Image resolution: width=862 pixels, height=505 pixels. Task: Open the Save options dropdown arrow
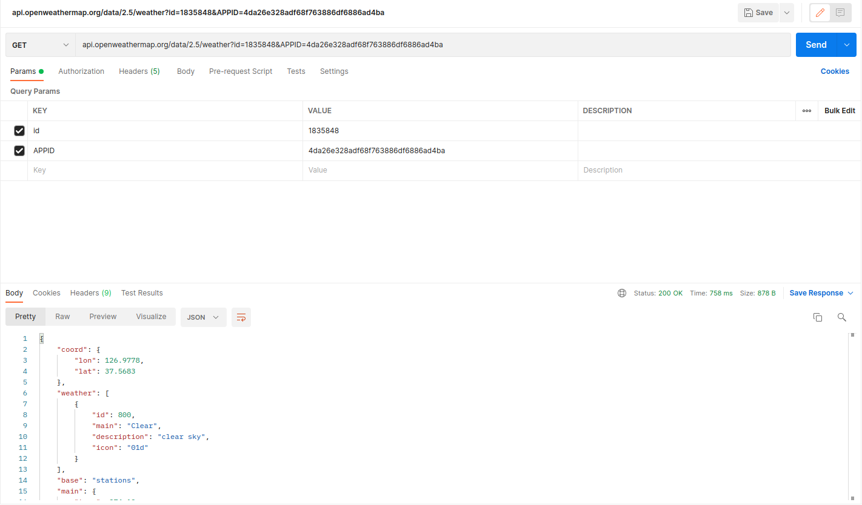tap(786, 13)
